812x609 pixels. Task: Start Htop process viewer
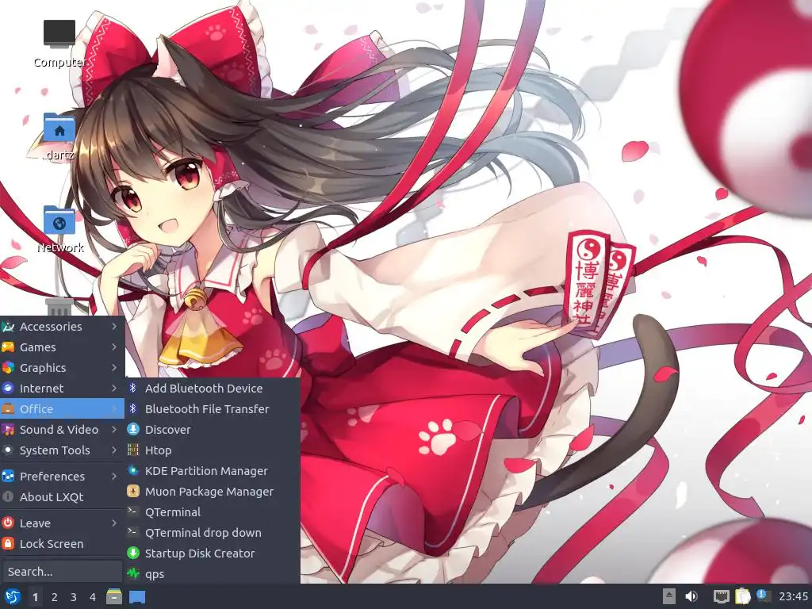[213, 450]
